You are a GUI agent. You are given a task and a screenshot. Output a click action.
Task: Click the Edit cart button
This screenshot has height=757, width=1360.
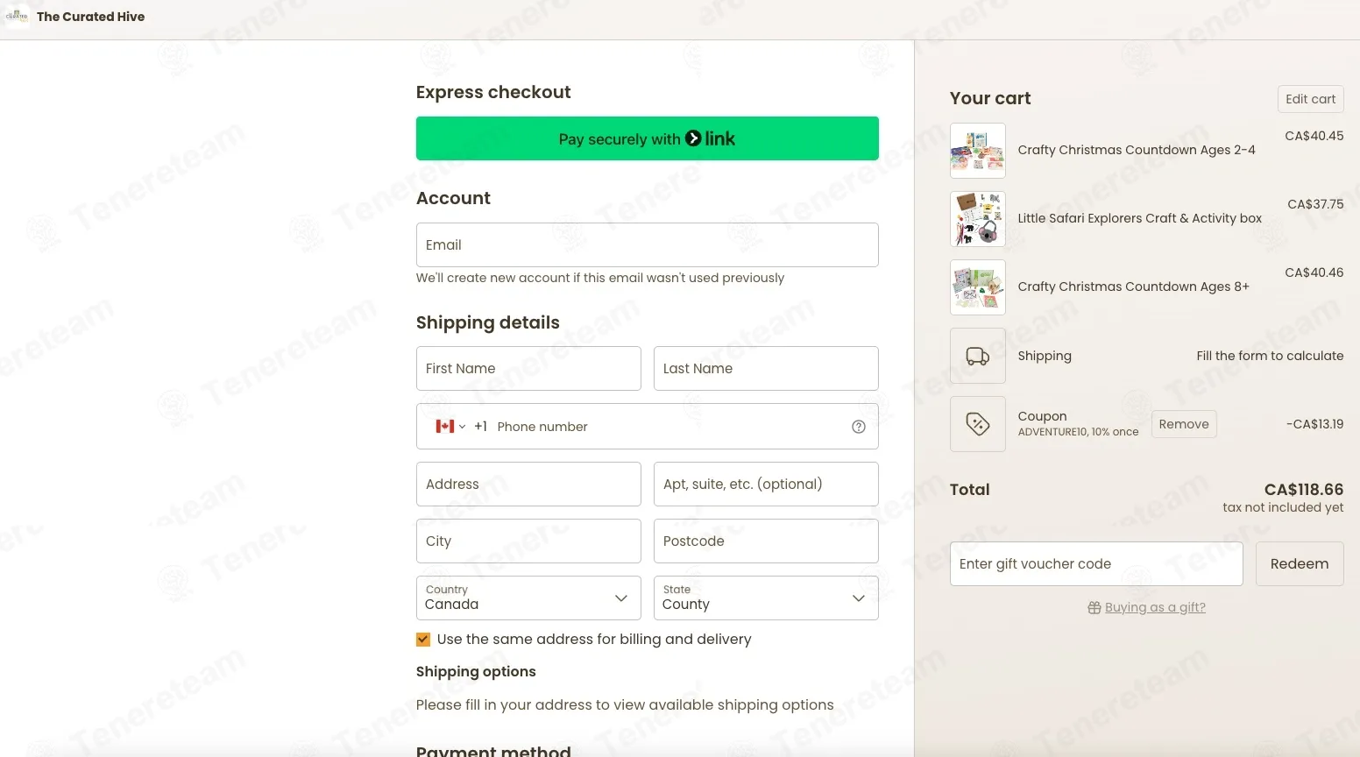point(1311,99)
